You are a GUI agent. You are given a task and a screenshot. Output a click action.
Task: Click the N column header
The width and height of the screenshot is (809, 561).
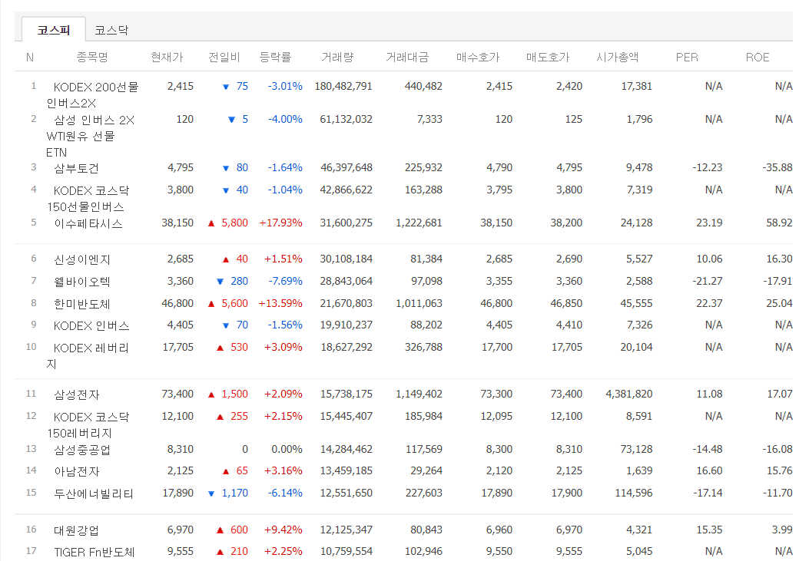coord(30,58)
